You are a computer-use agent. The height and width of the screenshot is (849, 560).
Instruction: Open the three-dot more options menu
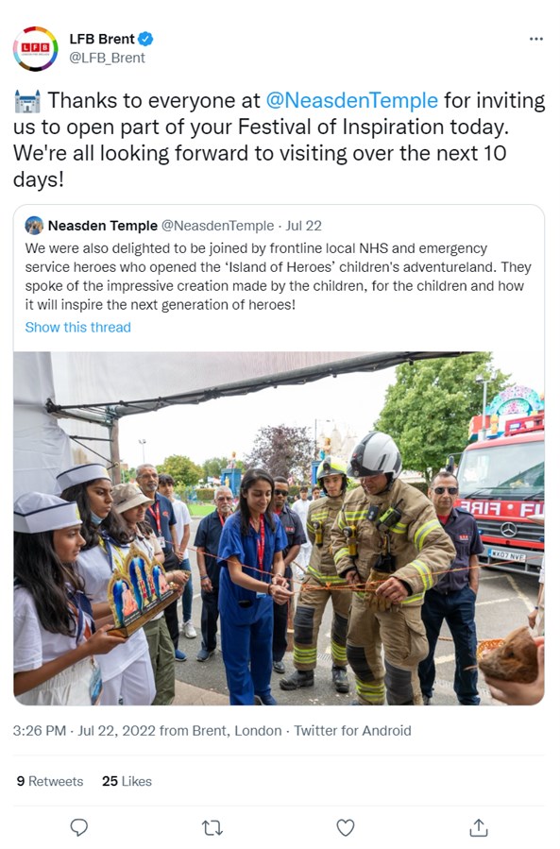536,39
